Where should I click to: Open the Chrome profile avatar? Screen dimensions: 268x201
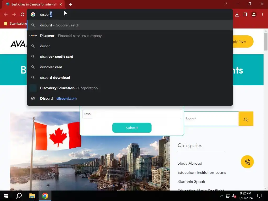tap(254, 15)
